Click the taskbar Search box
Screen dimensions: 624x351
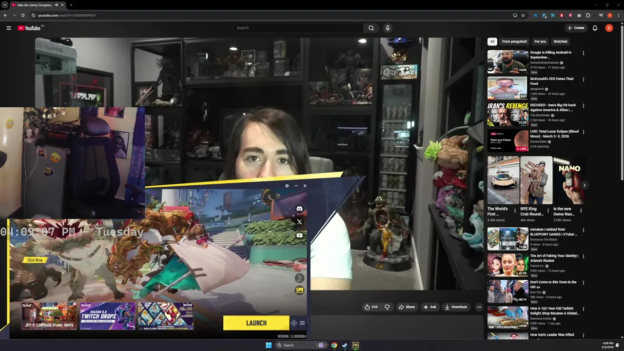click(301, 345)
